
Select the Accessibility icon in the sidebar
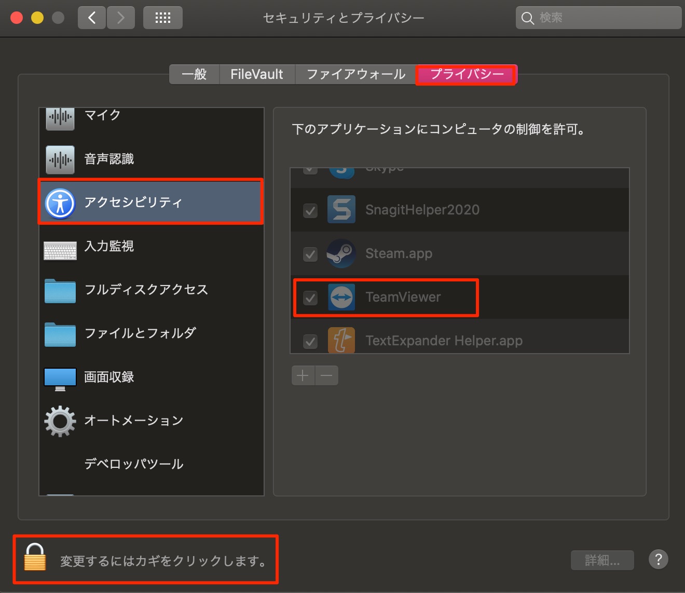(x=60, y=203)
